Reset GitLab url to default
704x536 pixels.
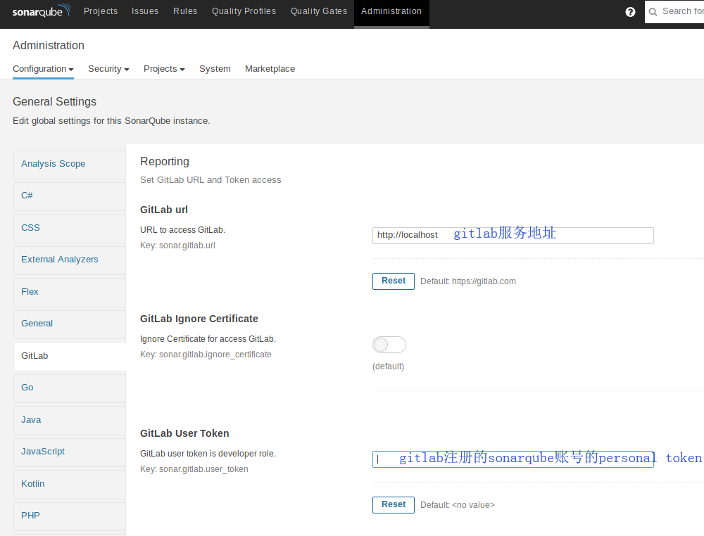pos(393,281)
